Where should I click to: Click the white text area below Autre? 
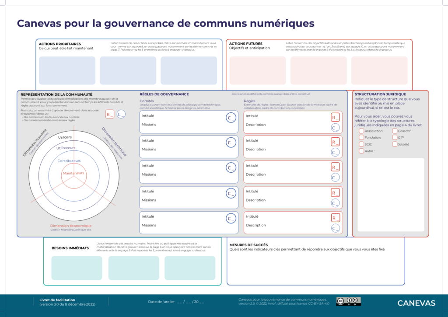click(391, 195)
